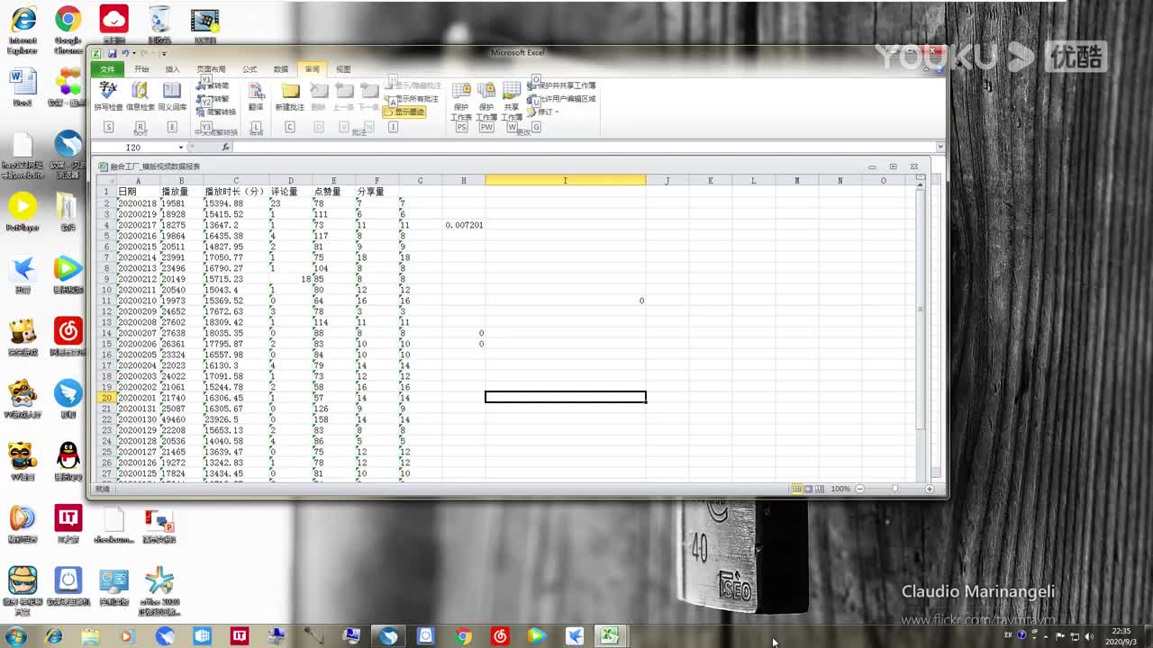1153x648 pixels.
Task: Open the 文件 File menu
Action: pos(107,69)
